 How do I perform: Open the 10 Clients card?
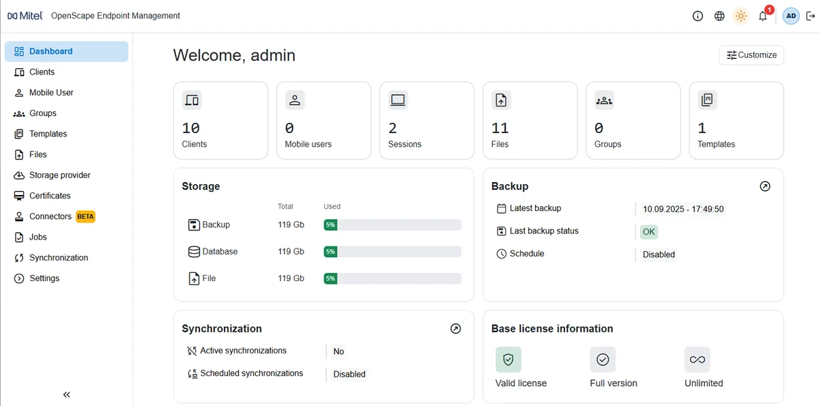pos(220,121)
